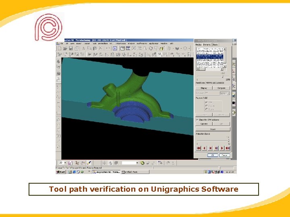The height and width of the screenshot is (217, 290).
Task: Click the blue Information icon
Action: [x=115, y=48]
